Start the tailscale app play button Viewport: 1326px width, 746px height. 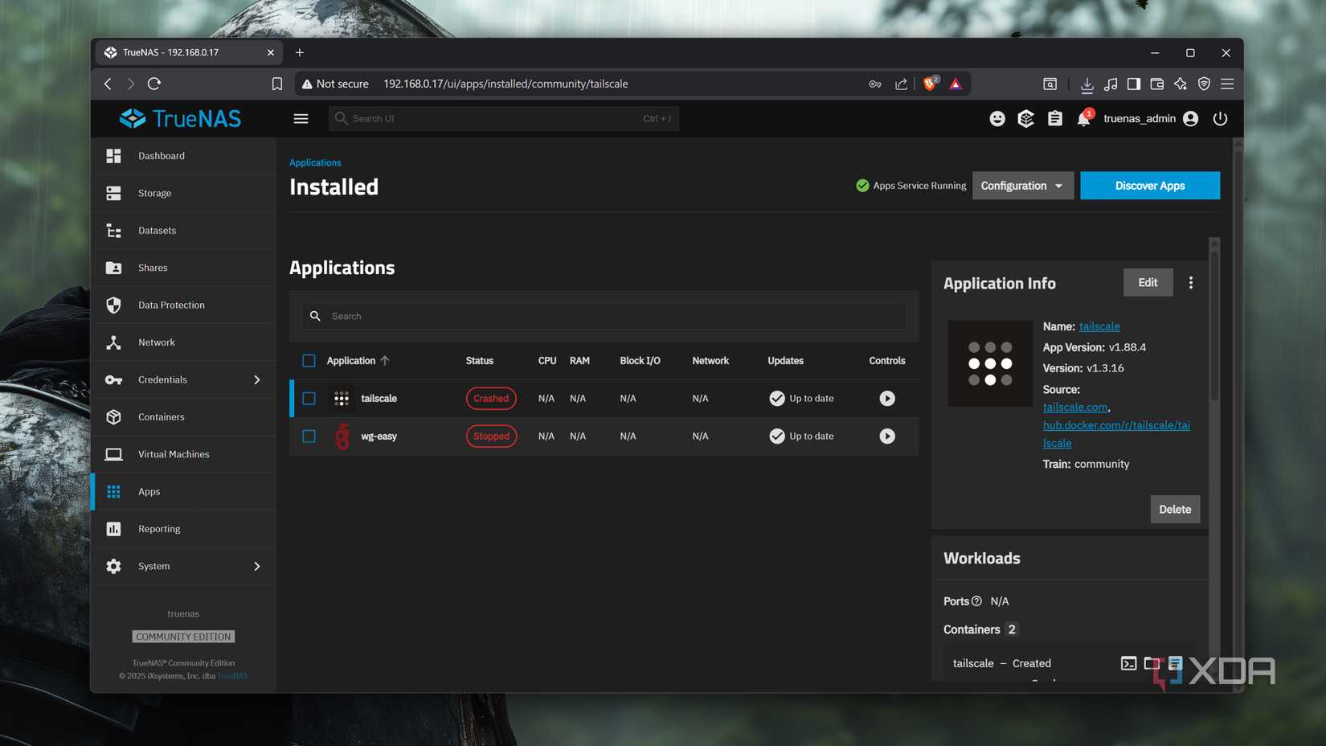[887, 399]
